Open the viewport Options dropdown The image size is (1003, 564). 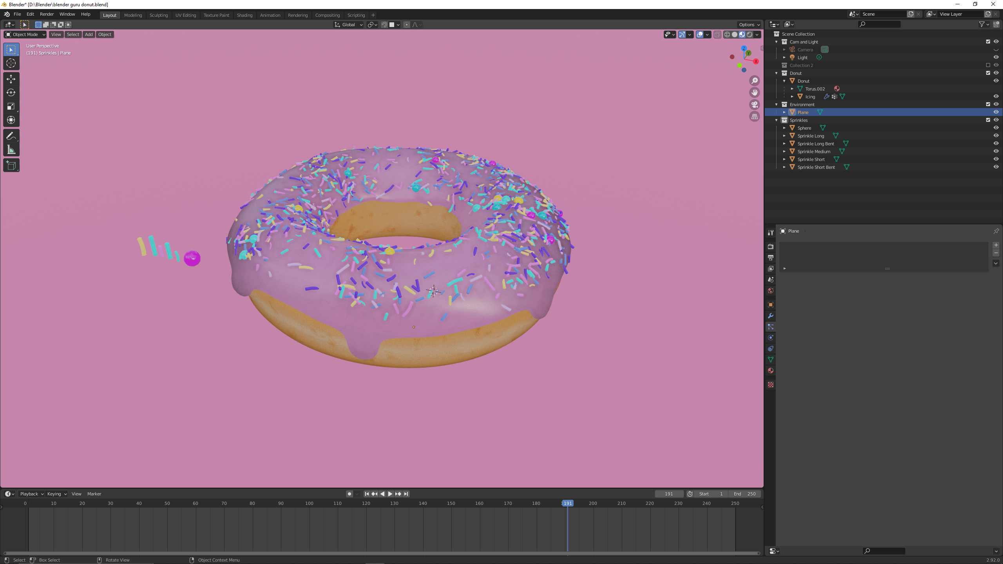(x=749, y=25)
